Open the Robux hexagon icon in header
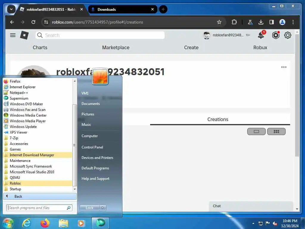This screenshot has height=229, width=305. [276, 35]
